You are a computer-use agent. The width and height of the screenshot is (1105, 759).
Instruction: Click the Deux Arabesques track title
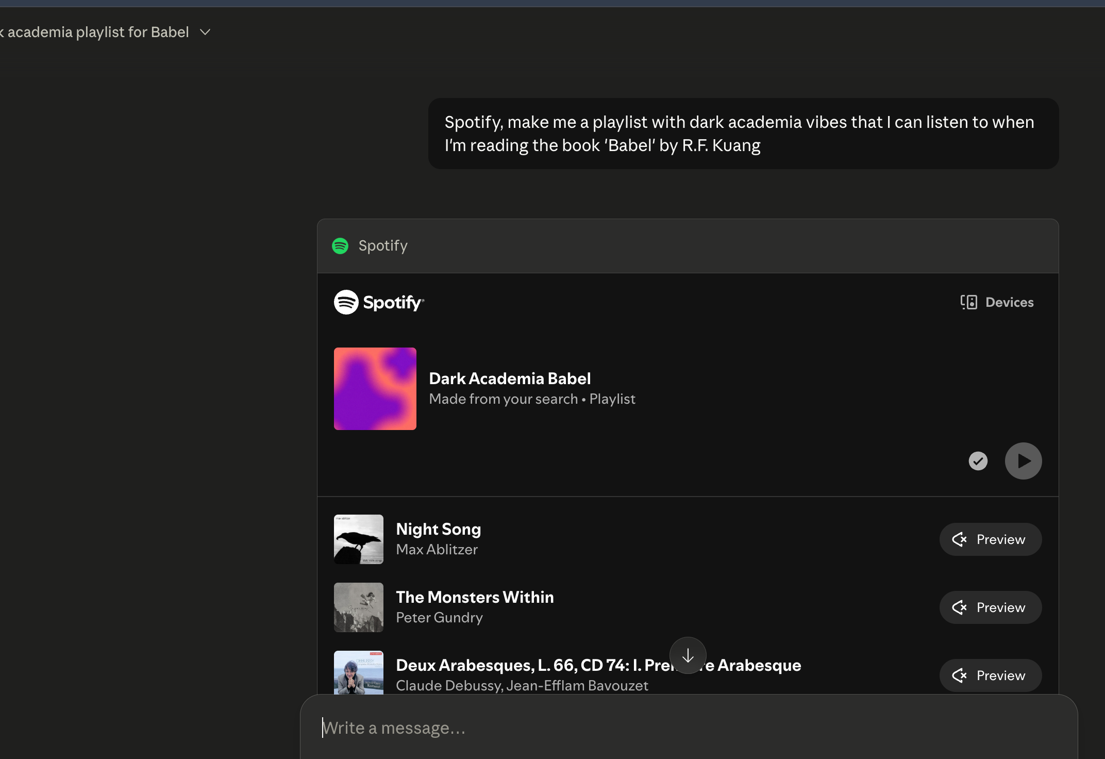(x=598, y=665)
